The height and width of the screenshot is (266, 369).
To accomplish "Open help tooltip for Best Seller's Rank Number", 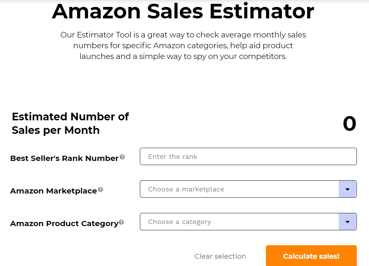I will click(122, 157).
